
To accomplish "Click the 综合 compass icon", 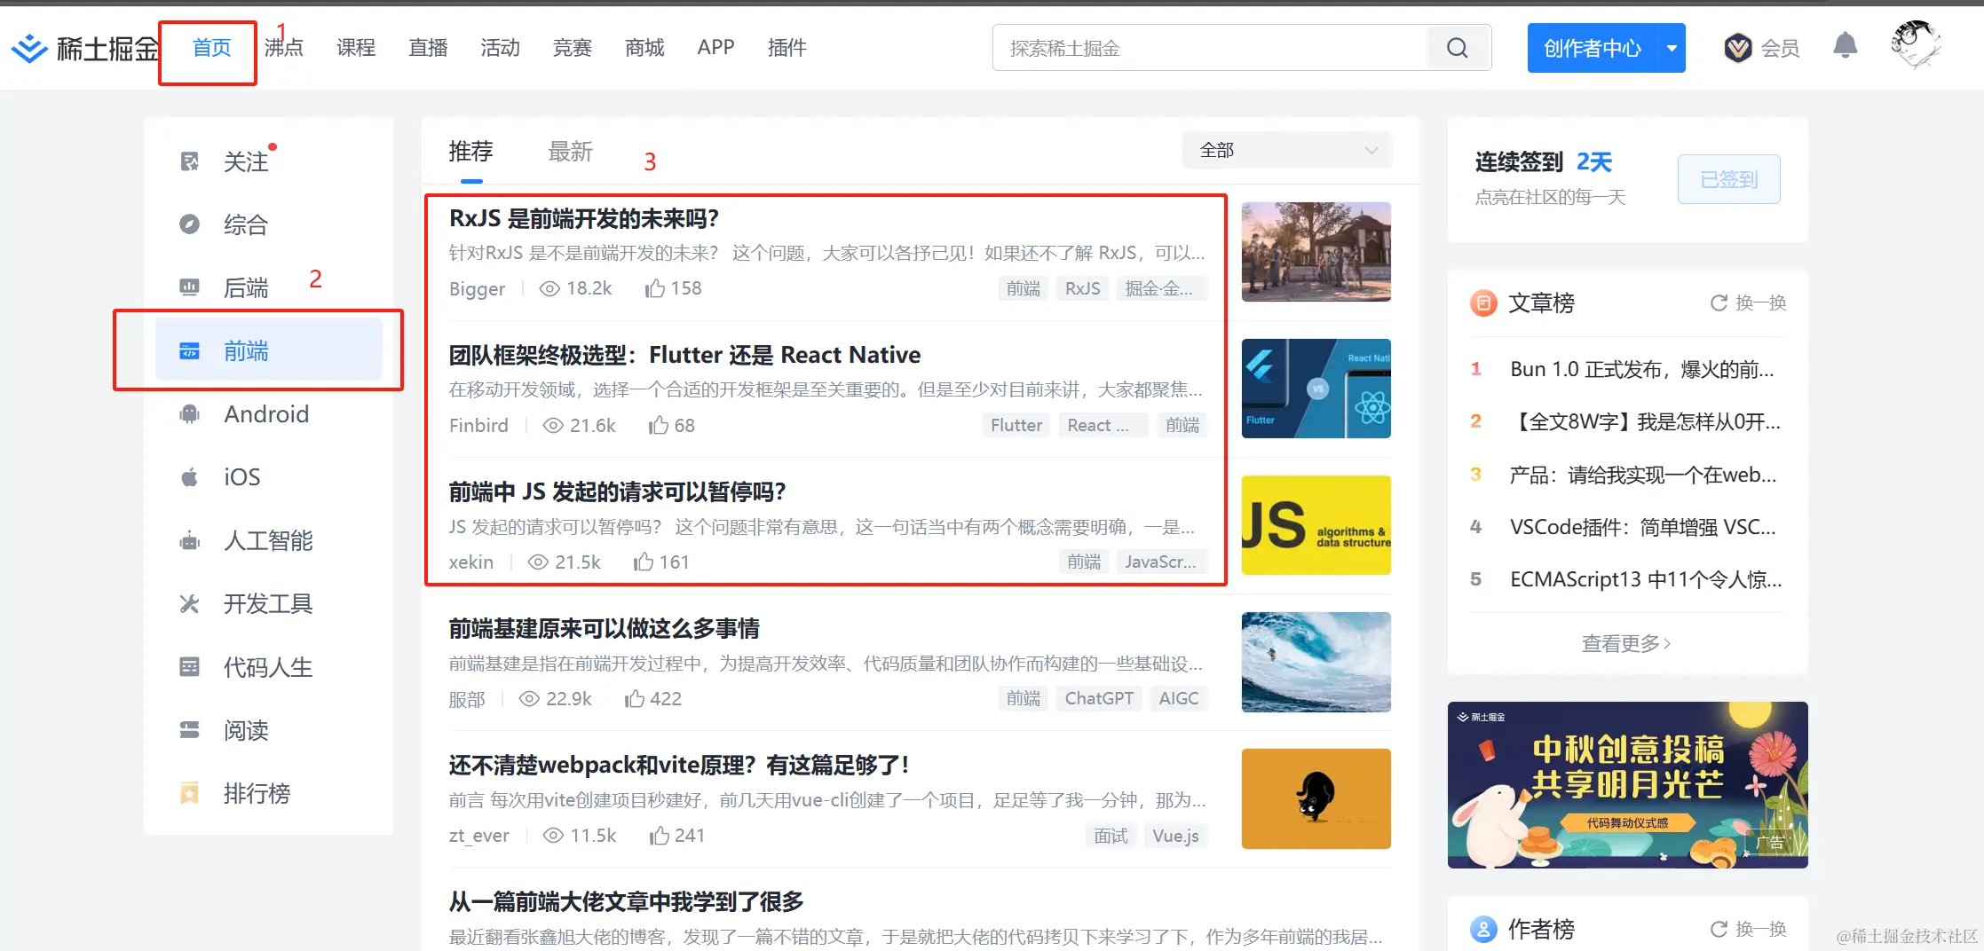I will tap(190, 224).
